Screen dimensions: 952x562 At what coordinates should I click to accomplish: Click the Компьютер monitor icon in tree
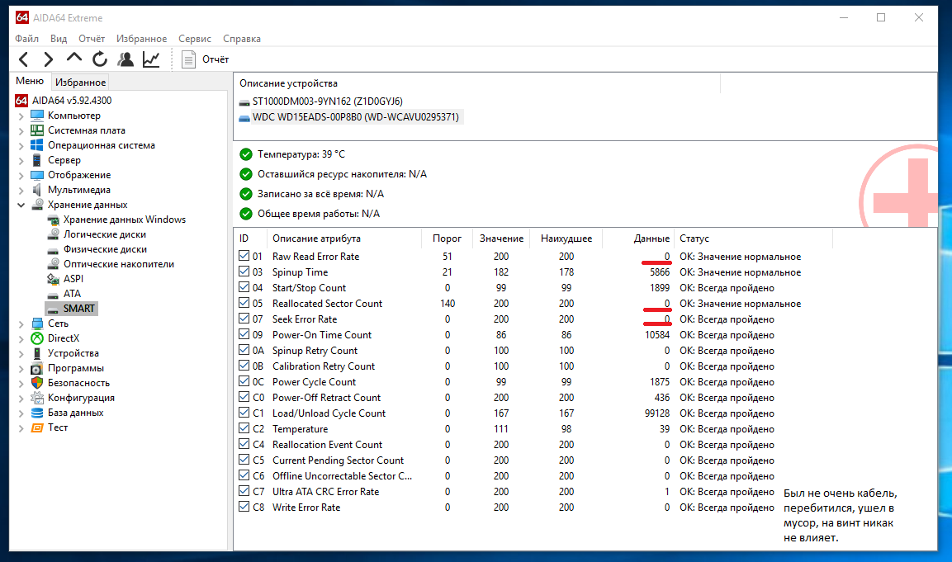point(37,116)
